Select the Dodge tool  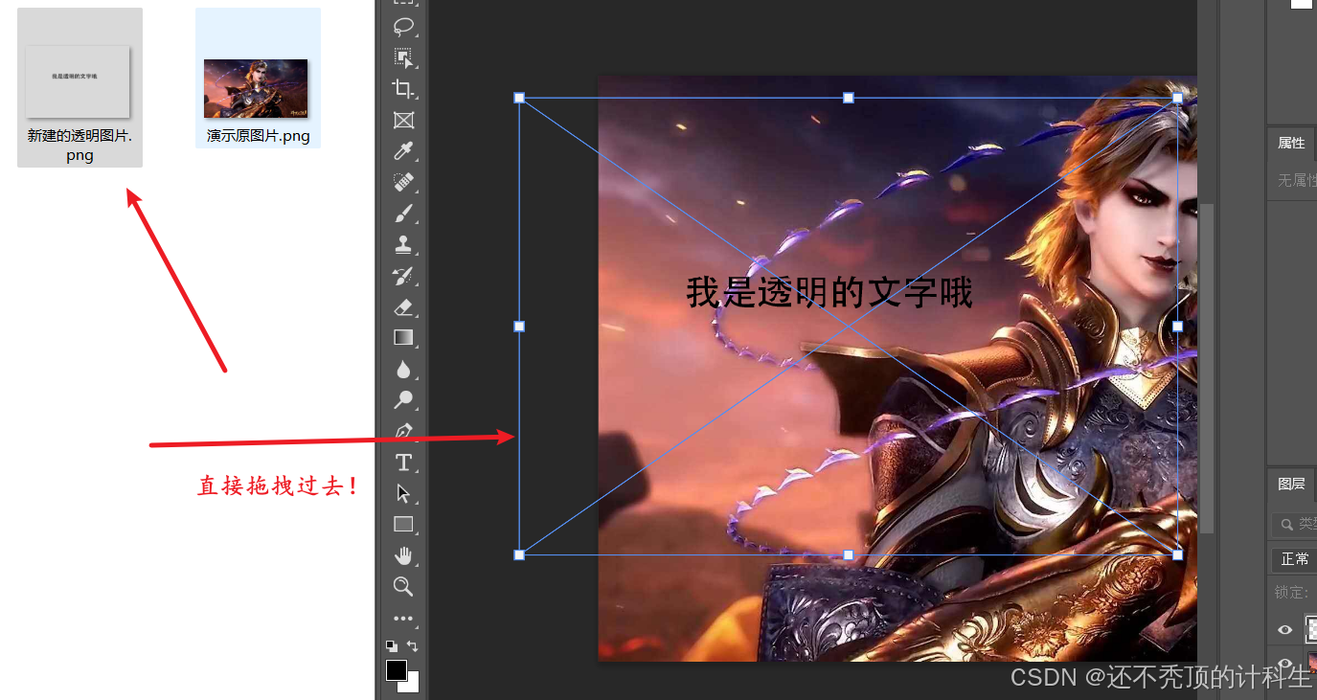tap(403, 399)
